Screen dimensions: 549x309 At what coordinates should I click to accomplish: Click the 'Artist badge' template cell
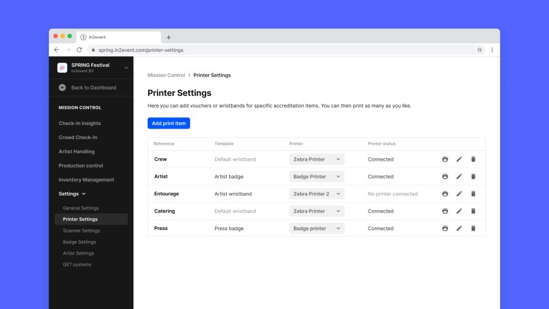pyautogui.click(x=229, y=177)
